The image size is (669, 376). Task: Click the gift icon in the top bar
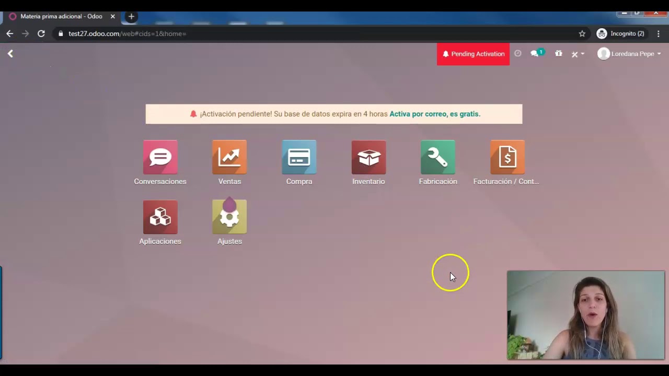tap(559, 53)
